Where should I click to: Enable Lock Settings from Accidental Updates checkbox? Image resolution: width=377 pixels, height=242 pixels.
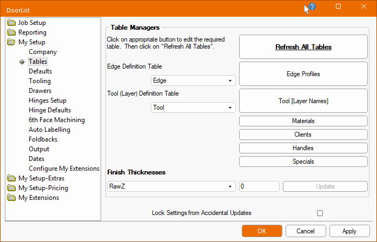click(x=320, y=213)
